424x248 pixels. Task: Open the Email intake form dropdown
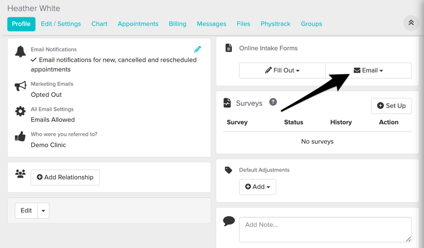point(368,70)
